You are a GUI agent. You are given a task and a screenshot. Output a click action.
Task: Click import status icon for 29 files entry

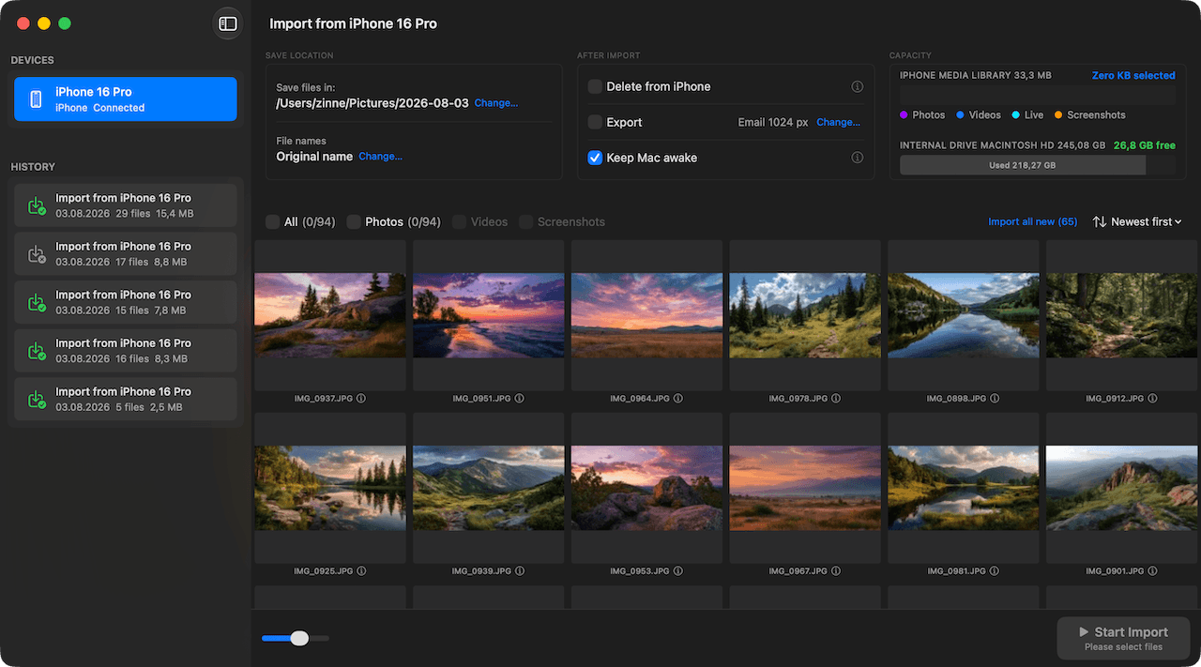[x=36, y=205]
